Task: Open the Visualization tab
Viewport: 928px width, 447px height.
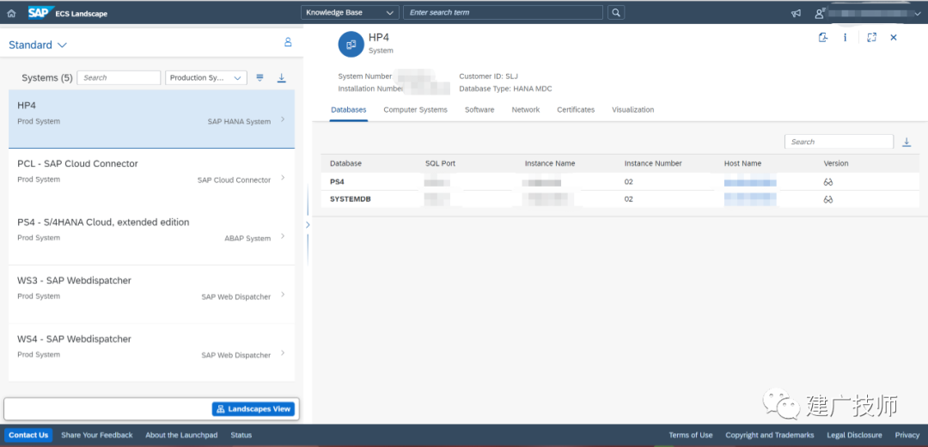Action: [x=632, y=109]
